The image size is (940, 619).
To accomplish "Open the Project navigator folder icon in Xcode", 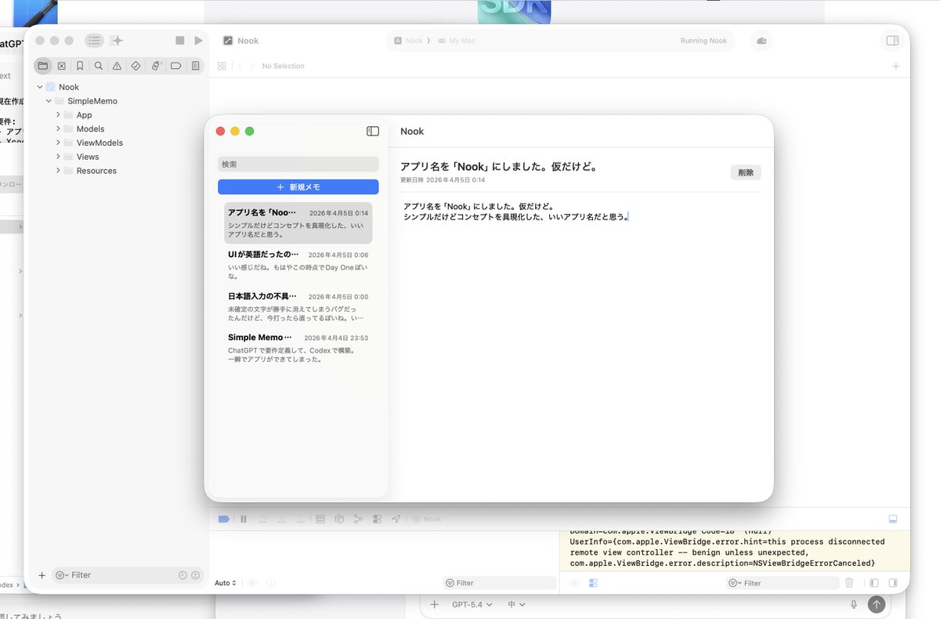I will click(x=43, y=66).
